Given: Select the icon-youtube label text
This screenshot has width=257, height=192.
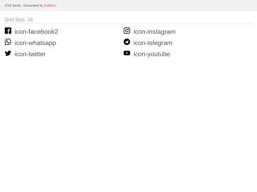Looking at the screenshot, I should 152,54.
